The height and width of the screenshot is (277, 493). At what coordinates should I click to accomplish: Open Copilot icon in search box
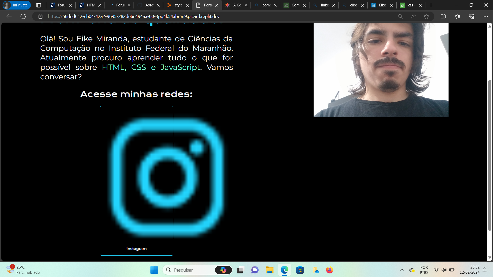click(223, 270)
